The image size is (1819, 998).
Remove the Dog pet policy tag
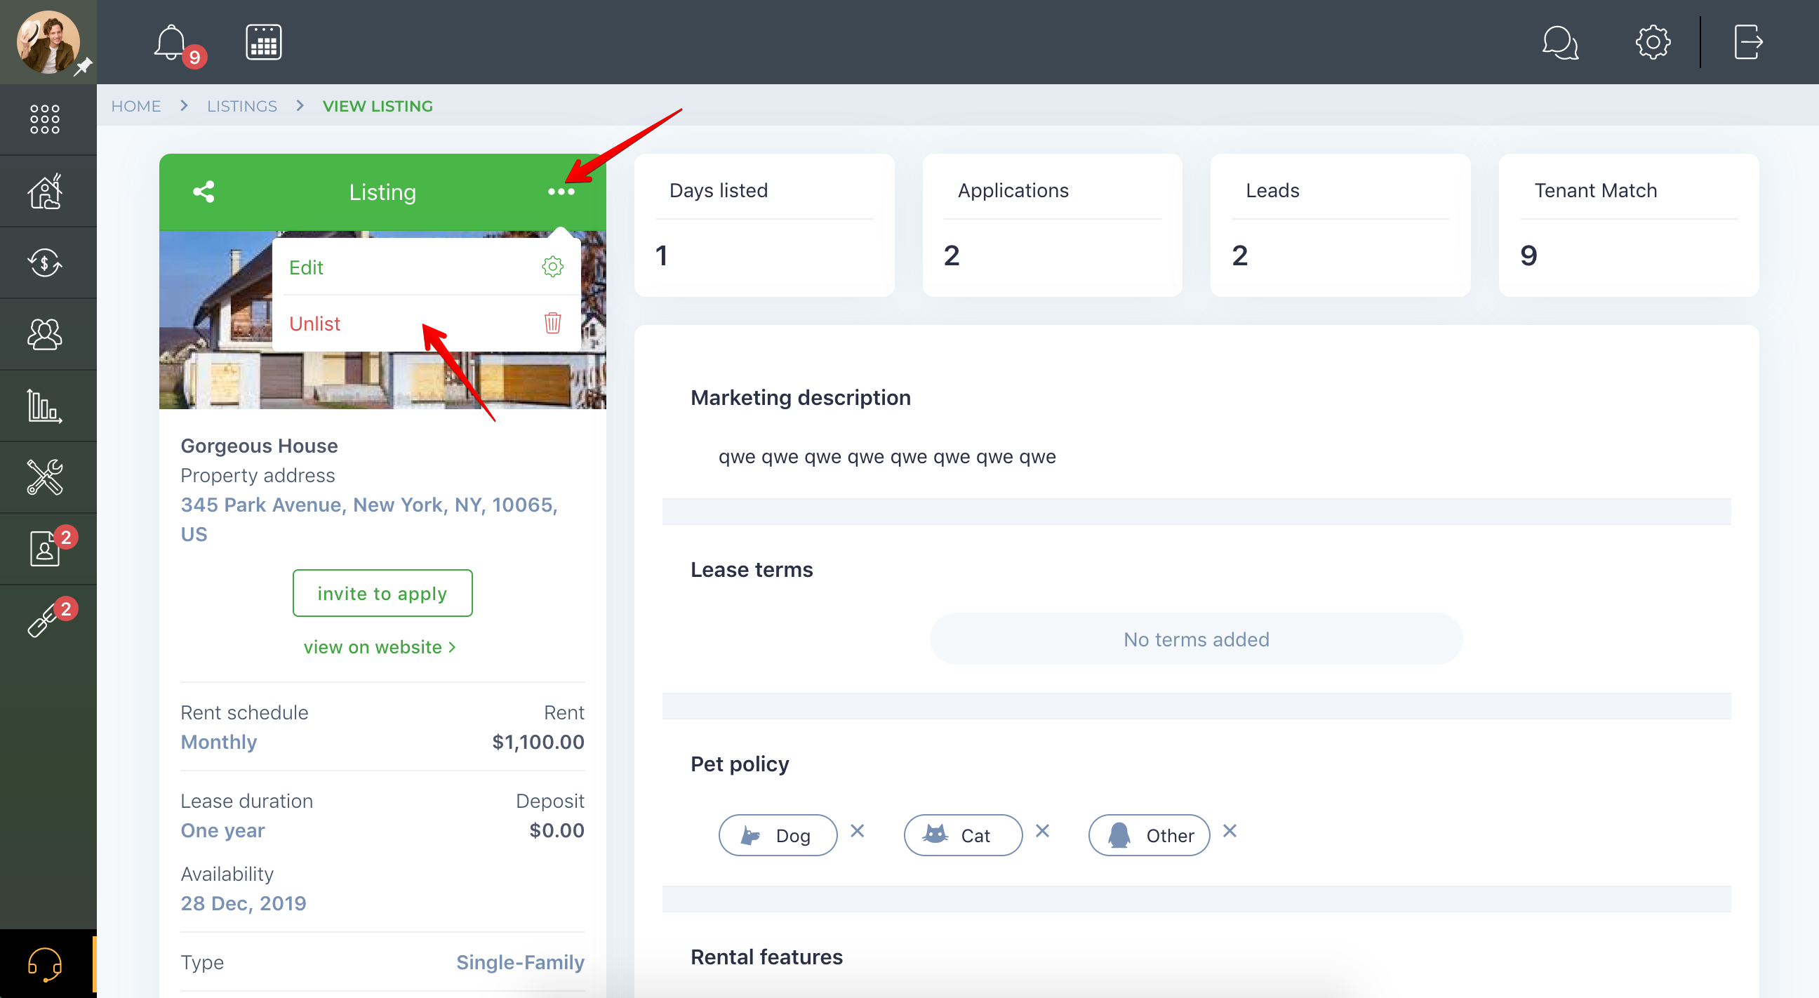pyautogui.click(x=858, y=831)
